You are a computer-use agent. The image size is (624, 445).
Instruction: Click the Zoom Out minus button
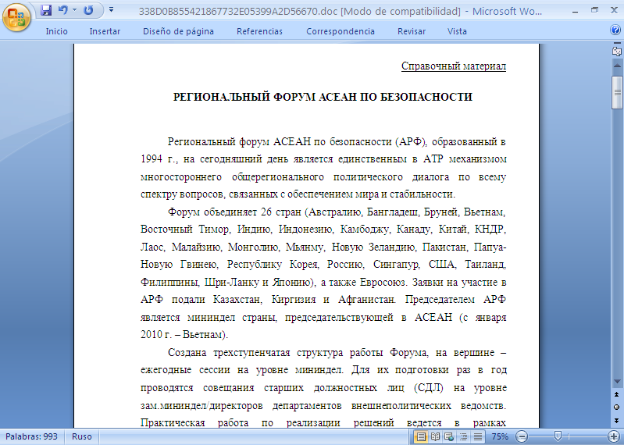point(520,436)
